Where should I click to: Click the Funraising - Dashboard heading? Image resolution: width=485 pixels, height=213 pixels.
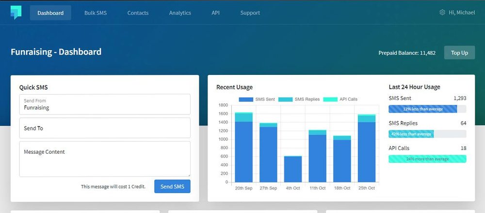click(56, 52)
